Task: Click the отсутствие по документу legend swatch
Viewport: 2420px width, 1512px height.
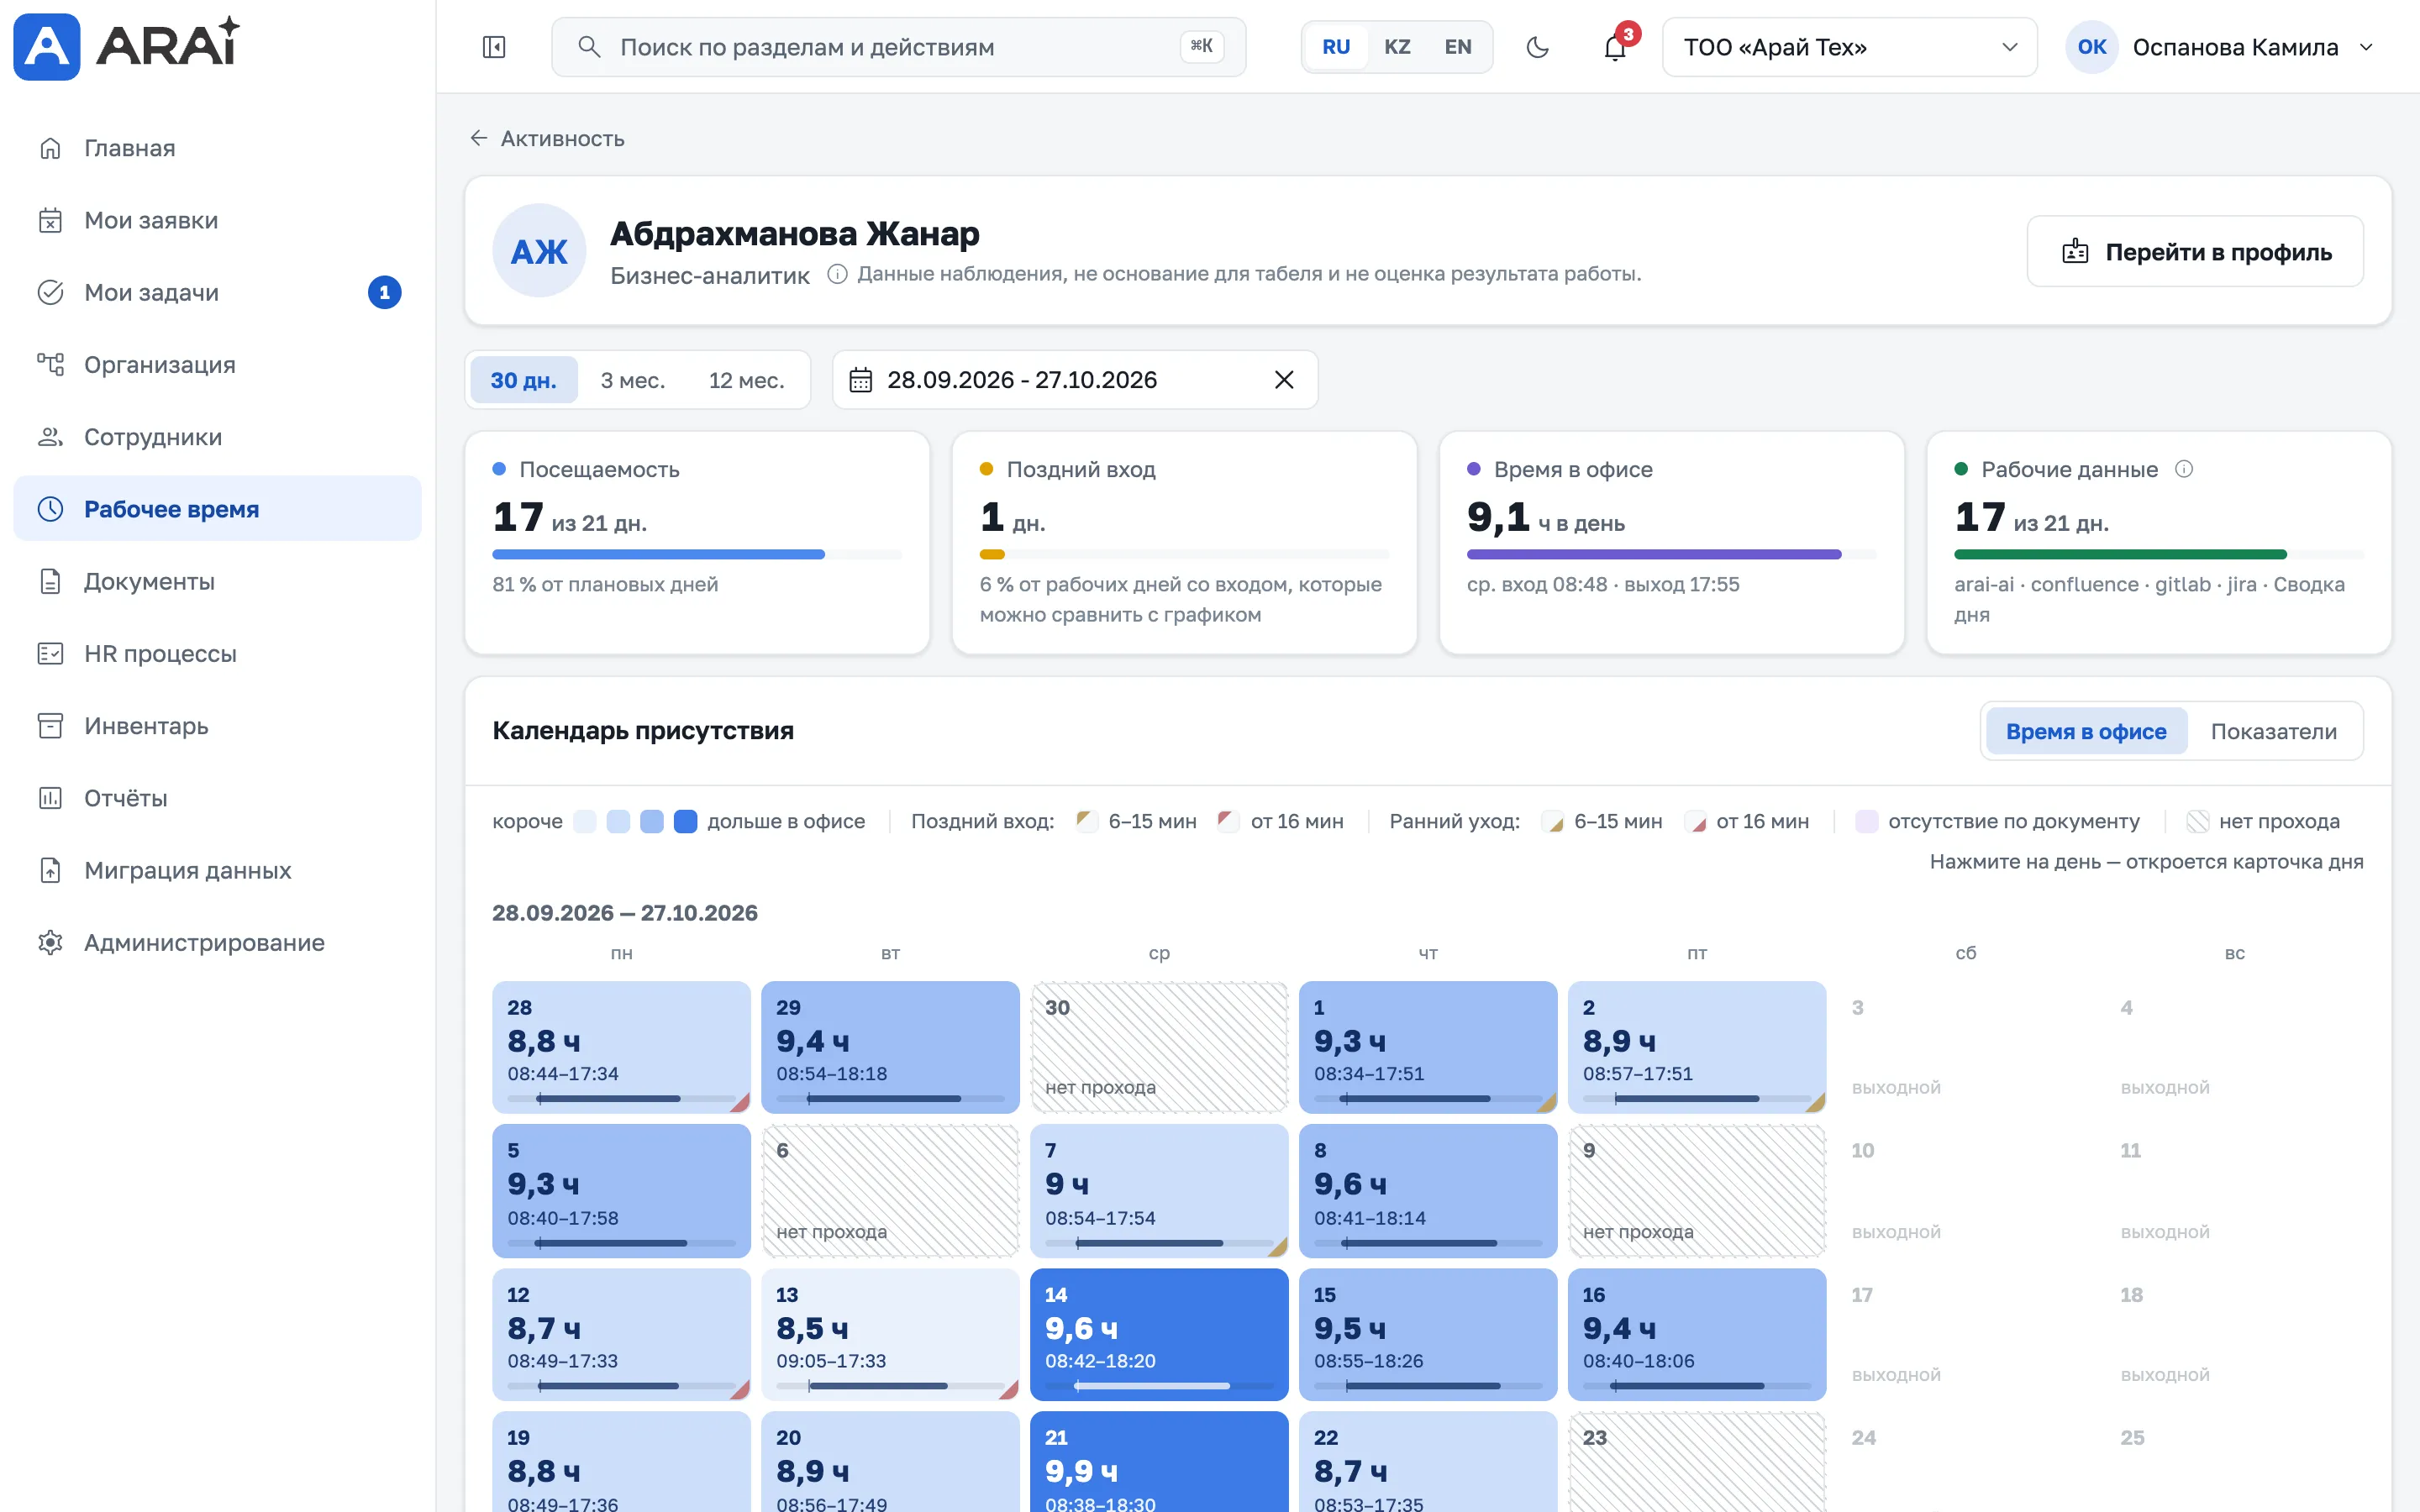Action: click(1866, 821)
